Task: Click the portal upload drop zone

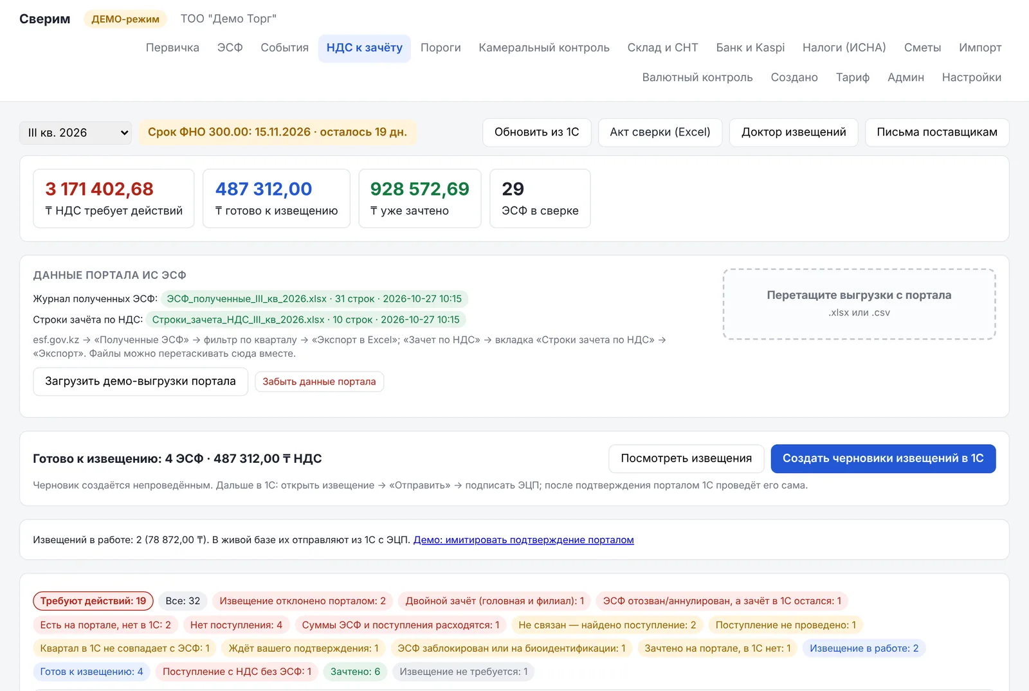Action: pyautogui.click(x=859, y=303)
